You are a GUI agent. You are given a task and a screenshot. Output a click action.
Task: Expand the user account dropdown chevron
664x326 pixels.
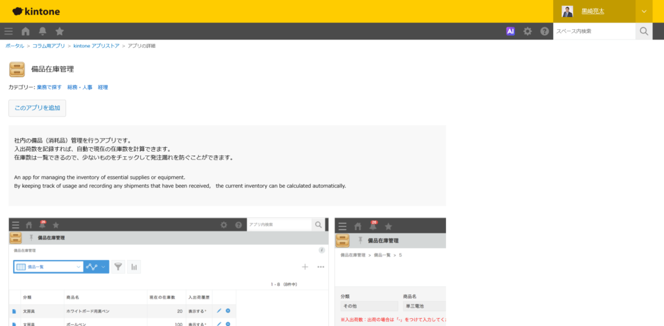pyautogui.click(x=644, y=12)
